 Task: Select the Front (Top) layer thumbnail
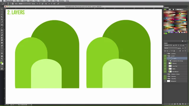pyautogui.click(x=170, y=66)
